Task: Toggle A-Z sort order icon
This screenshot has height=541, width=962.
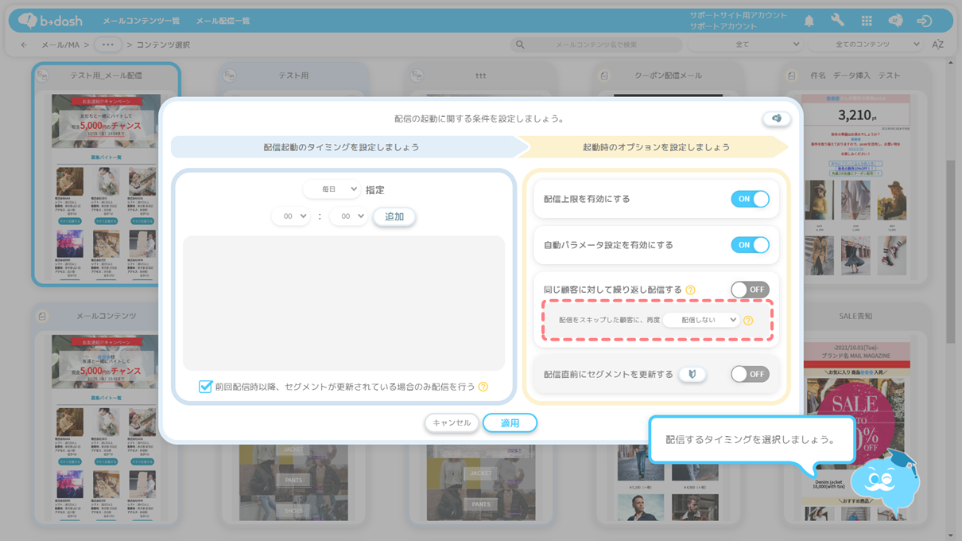Action: click(937, 45)
